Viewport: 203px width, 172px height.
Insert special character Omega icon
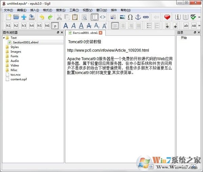[x=130, y=17]
